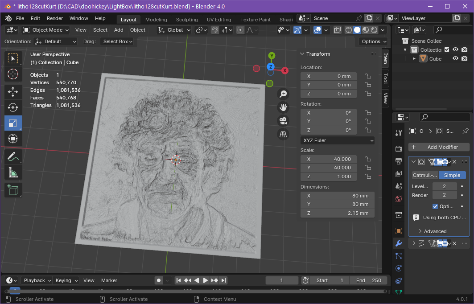The height and width of the screenshot is (304, 474).
Task: Open the Object Mode dropdown
Action: pos(46,30)
